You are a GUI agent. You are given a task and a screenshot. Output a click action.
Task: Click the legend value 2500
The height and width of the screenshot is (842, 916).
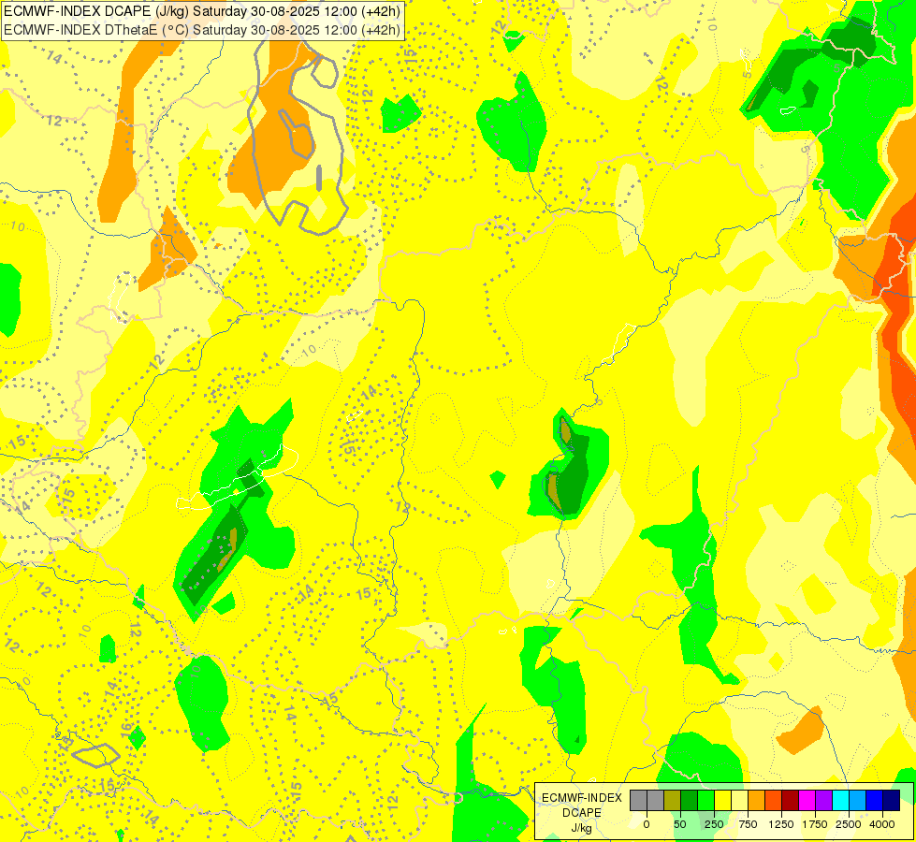tap(849, 824)
